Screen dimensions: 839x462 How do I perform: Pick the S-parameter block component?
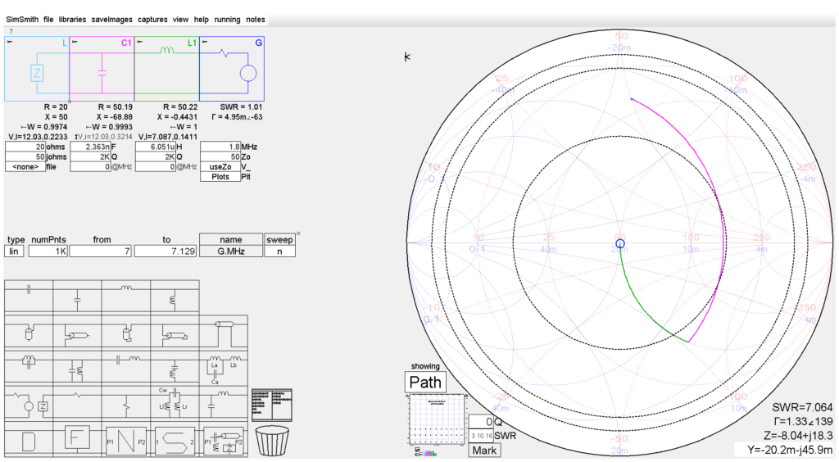pos(175,442)
